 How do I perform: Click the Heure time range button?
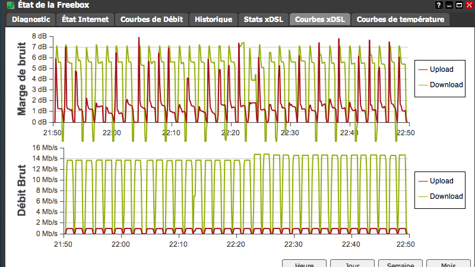(304, 264)
